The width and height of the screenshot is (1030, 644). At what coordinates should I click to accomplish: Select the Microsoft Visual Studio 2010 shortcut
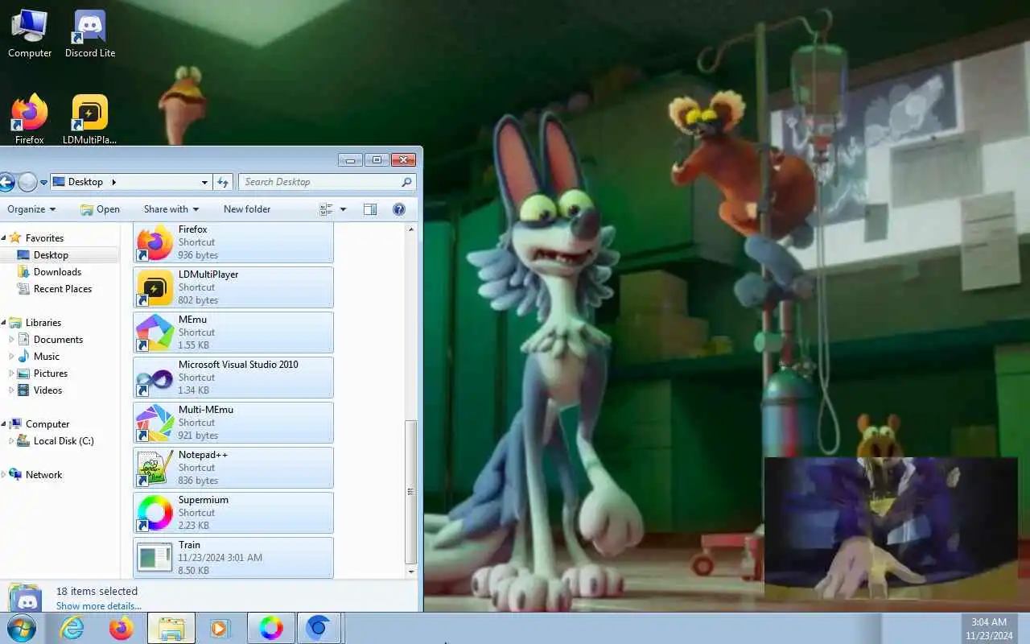point(233,378)
